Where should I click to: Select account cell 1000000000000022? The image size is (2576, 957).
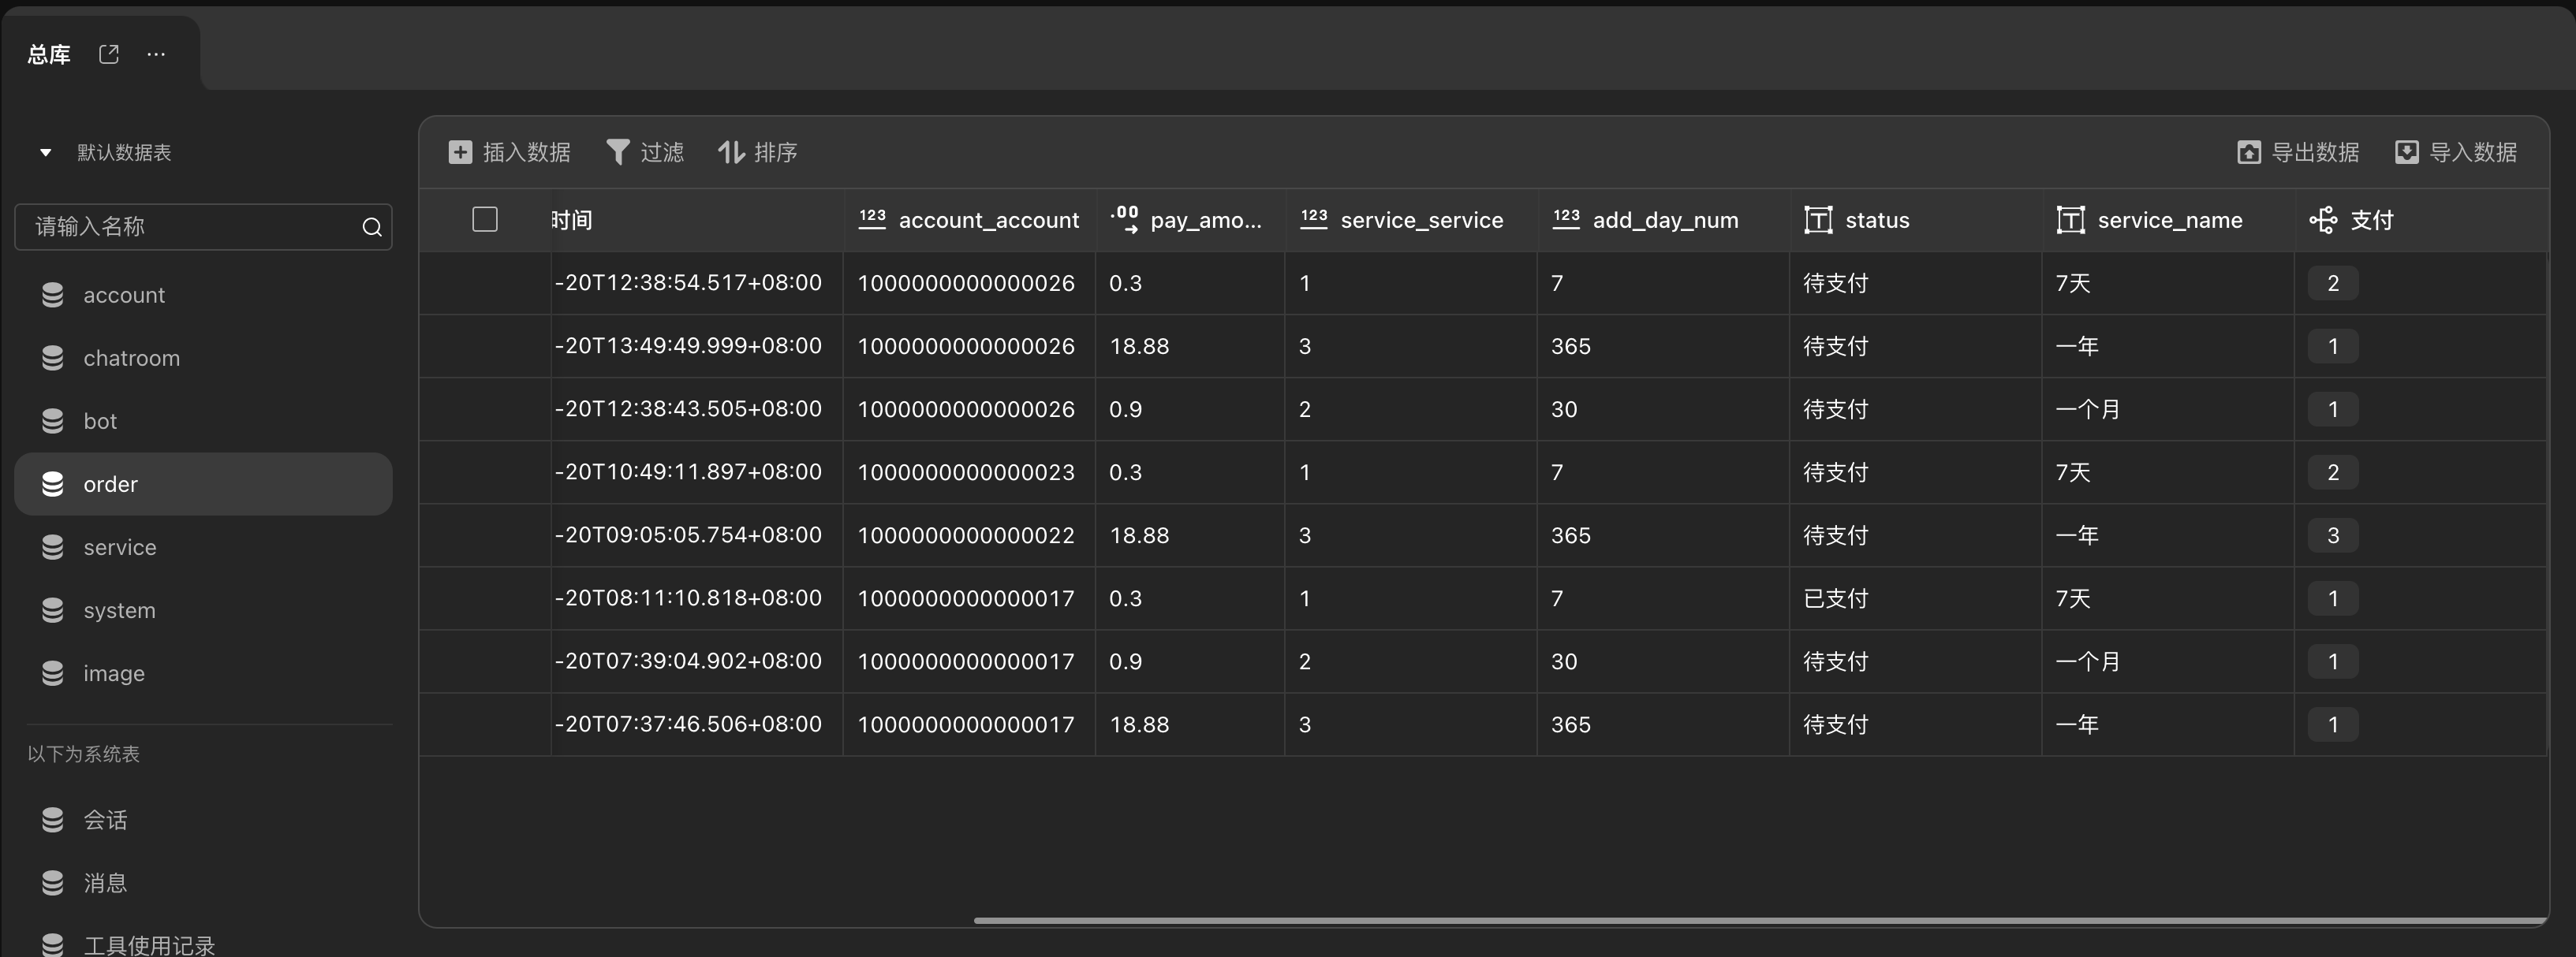pyautogui.click(x=969, y=535)
